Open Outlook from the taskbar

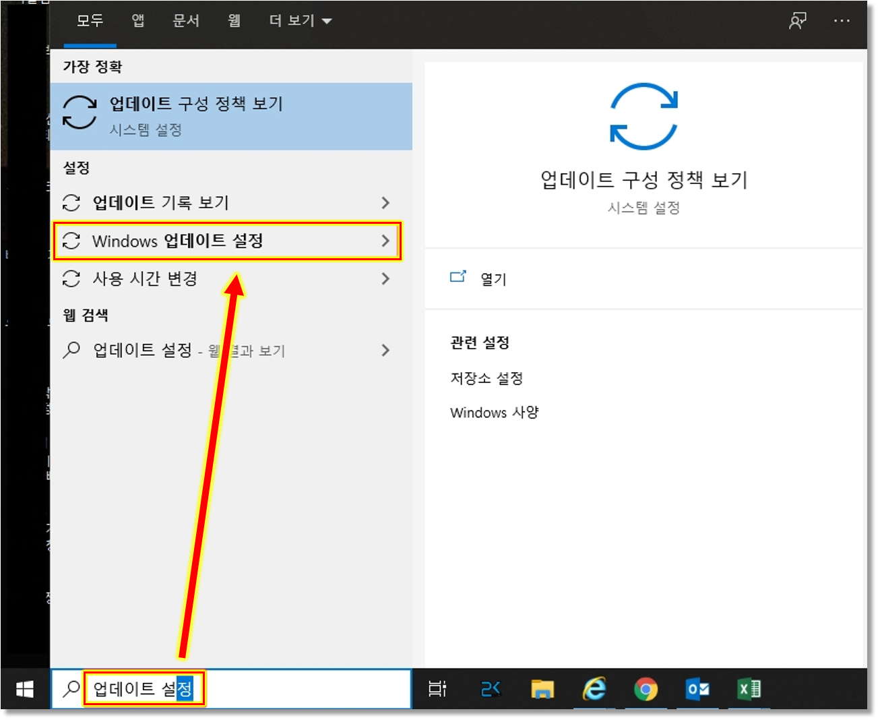coord(697,689)
